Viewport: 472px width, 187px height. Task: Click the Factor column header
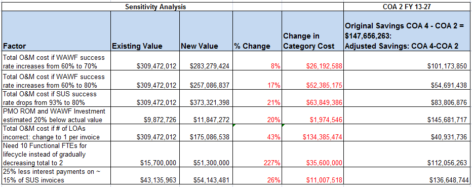[x=56, y=31]
